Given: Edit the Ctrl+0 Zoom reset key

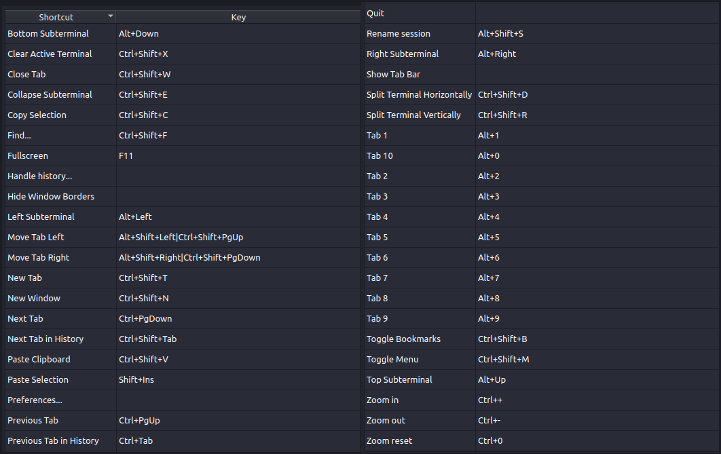Looking at the screenshot, I should click(597, 440).
